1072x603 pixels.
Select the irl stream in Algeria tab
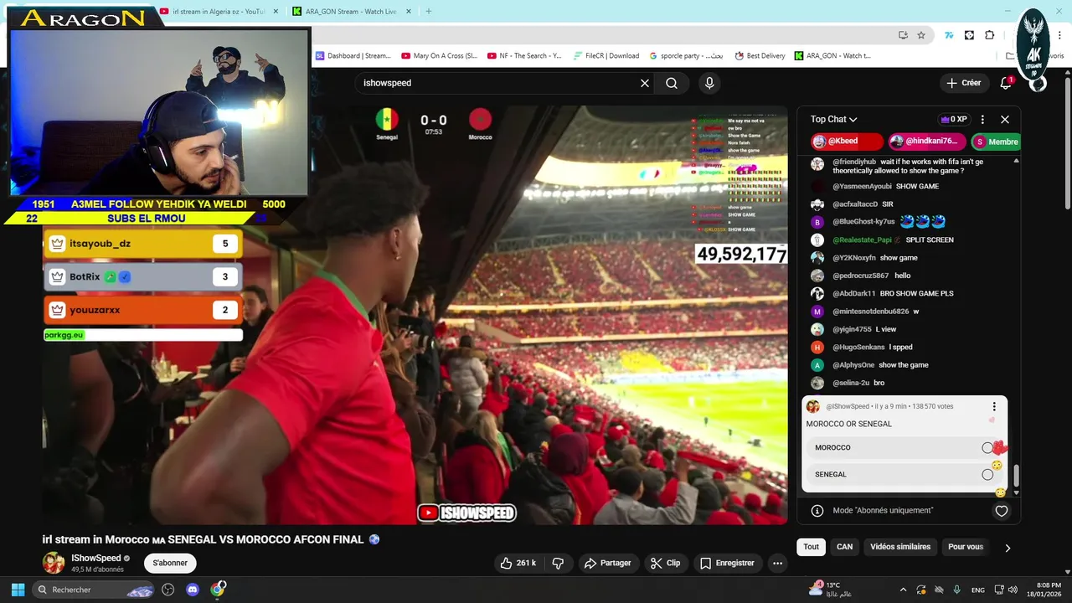(218, 11)
